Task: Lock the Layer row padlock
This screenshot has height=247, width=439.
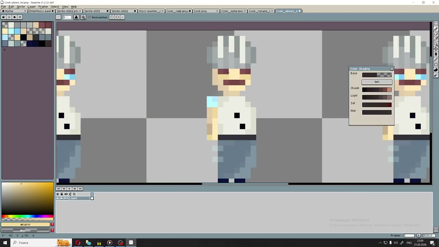Action: [x=62, y=198]
